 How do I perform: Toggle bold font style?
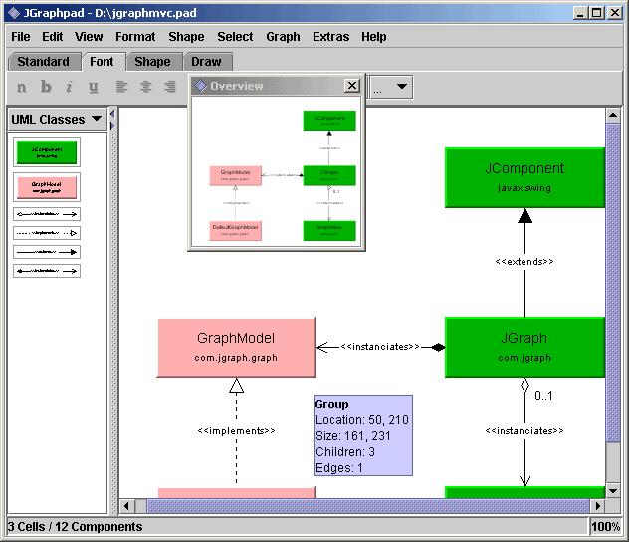[46, 87]
